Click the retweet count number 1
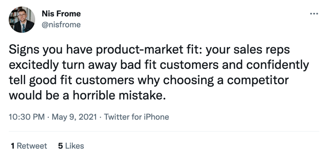The width and height of the screenshot is (327, 159). [13, 146]
